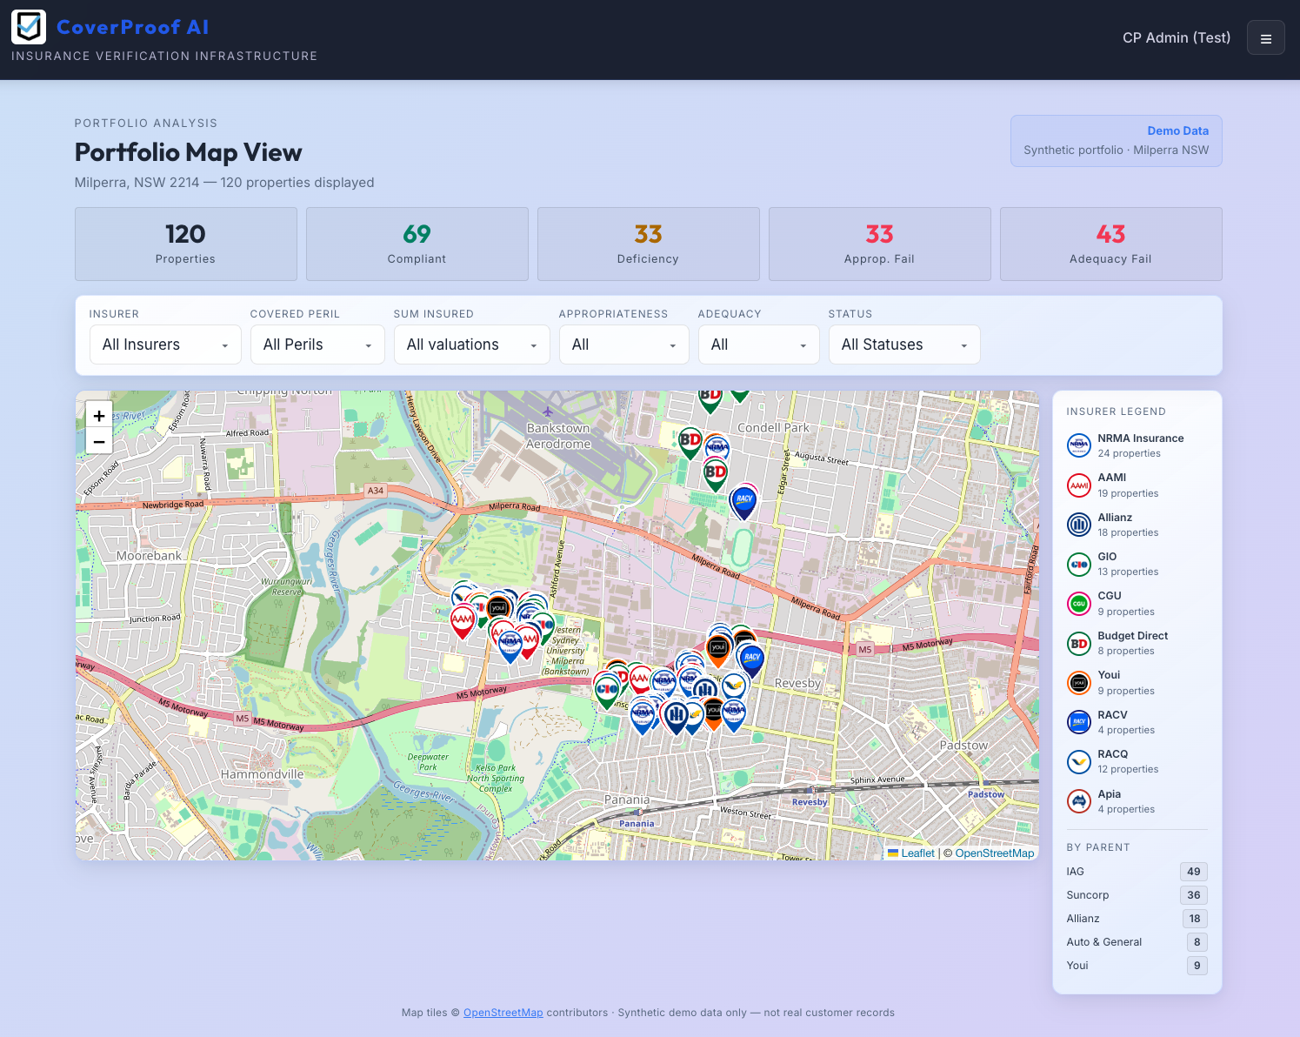This screenshot has height=1037, width=1300.
Task: Click the '120 properties displayed' subtitle text
Action: pyautogui.click(x=297, y=183)
